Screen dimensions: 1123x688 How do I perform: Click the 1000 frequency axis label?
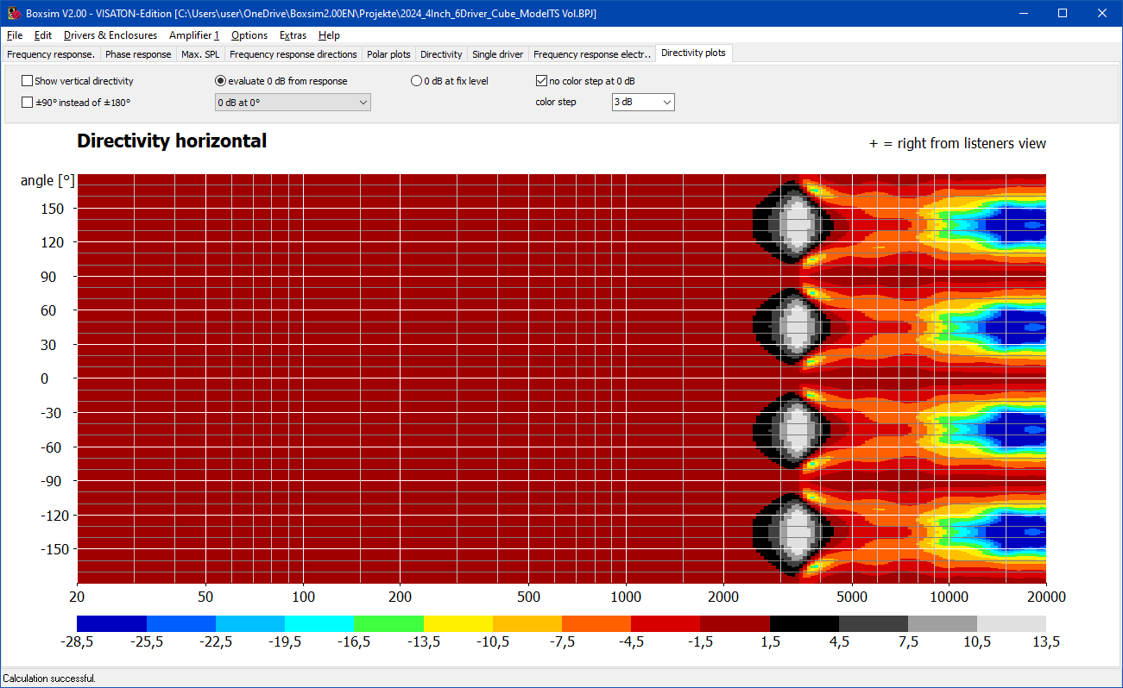[x=626, y=597]
